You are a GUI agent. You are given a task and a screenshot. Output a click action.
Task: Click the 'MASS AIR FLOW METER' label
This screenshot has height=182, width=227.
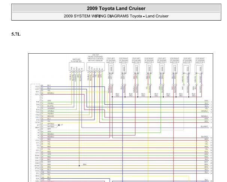(x=76, y=60)
